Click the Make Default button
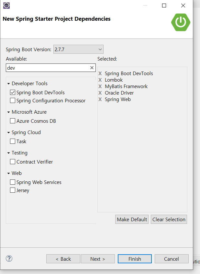This screenshot has height=274, width=200. [x=132, y=219]
